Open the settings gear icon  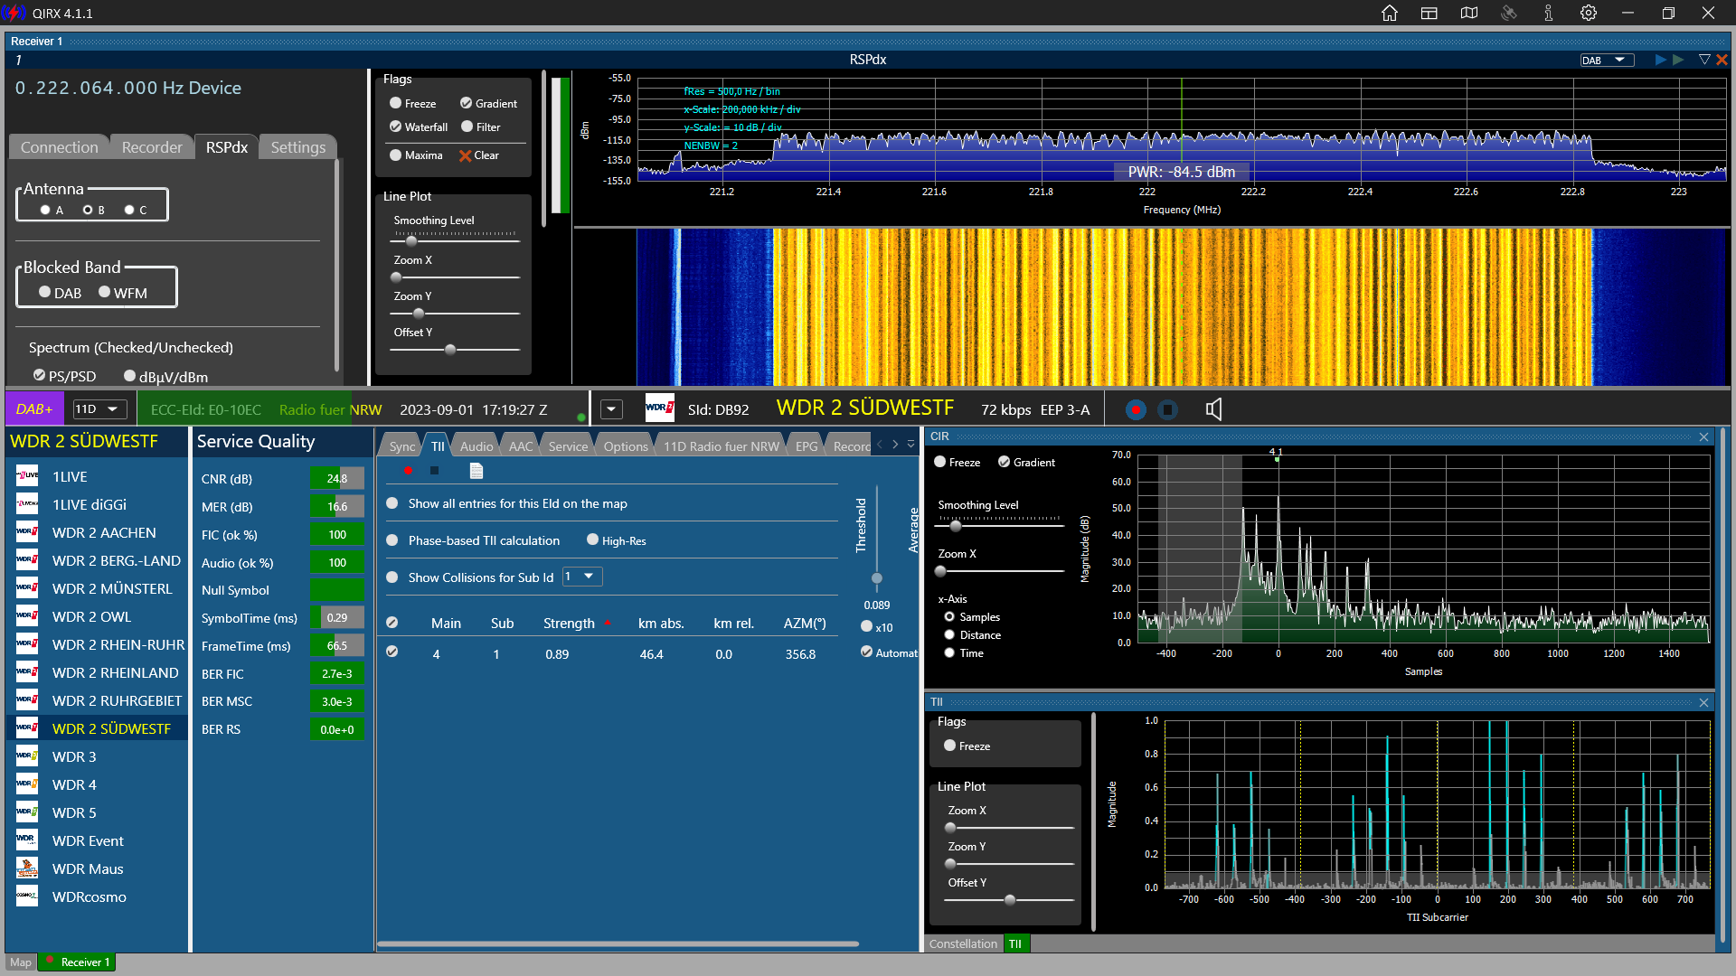coord(1589,13)
